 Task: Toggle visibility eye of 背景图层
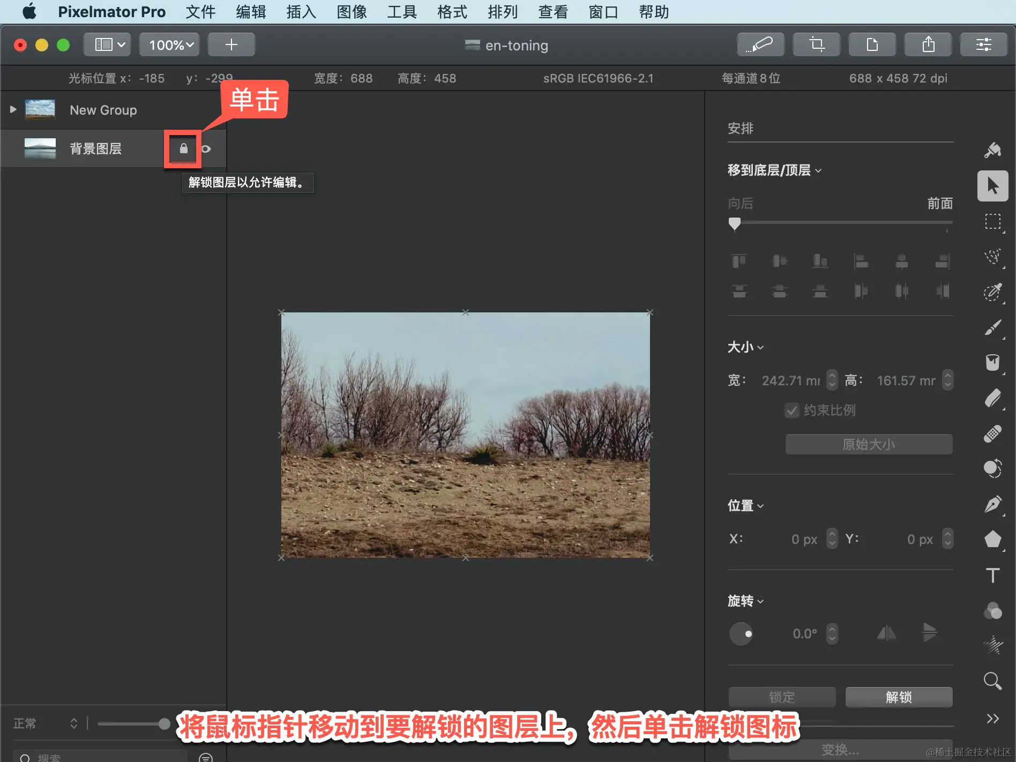[x=206, y=148]
